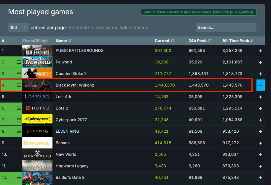The width and height of the screenshot is (271, 185).
Task: Click Lost Ark logo thumbnail
Action: 37,97
